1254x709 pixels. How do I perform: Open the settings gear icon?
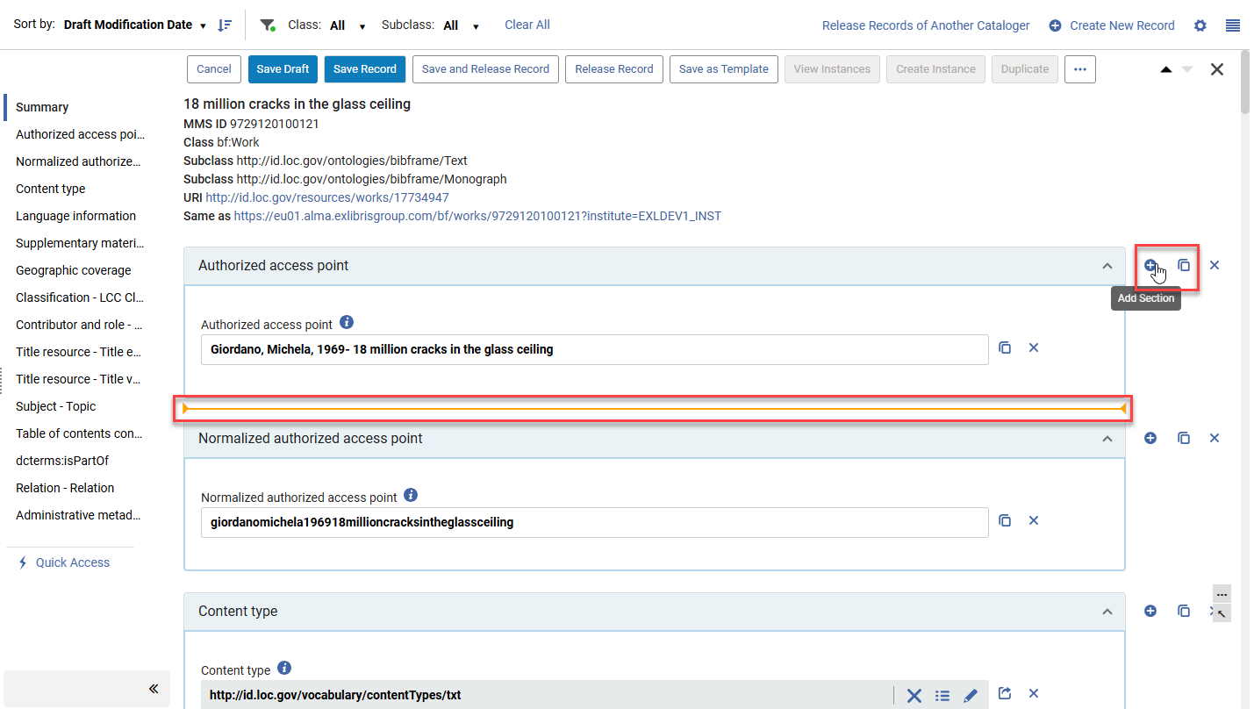point(1200,25)
